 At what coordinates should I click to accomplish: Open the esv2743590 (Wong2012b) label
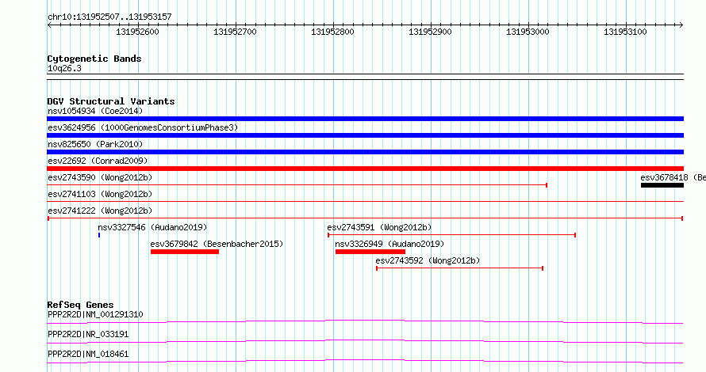[100, 177]
